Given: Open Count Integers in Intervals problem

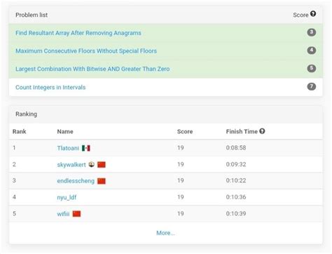Looking at the screenshot, I should point(50,87).
